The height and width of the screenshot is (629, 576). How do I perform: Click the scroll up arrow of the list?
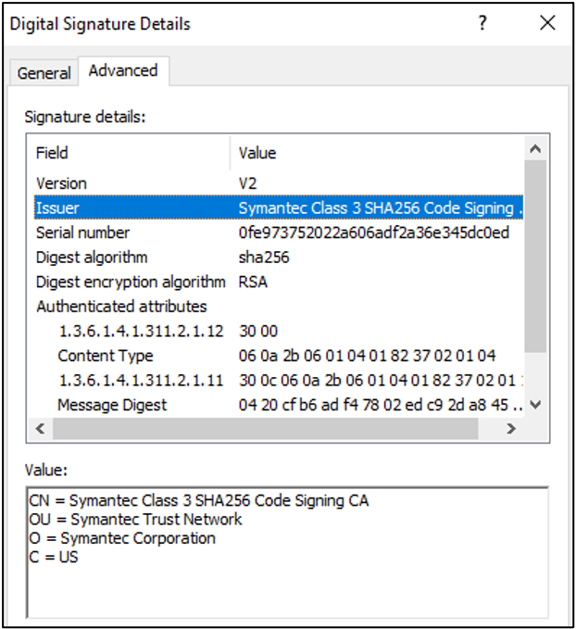(535, 149)
